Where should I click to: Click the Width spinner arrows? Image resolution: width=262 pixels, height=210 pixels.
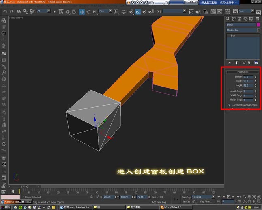coord(256,81)
